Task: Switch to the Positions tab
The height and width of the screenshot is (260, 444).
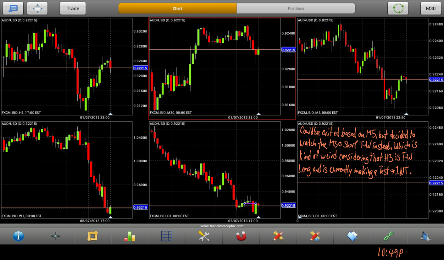Action: 296,8
